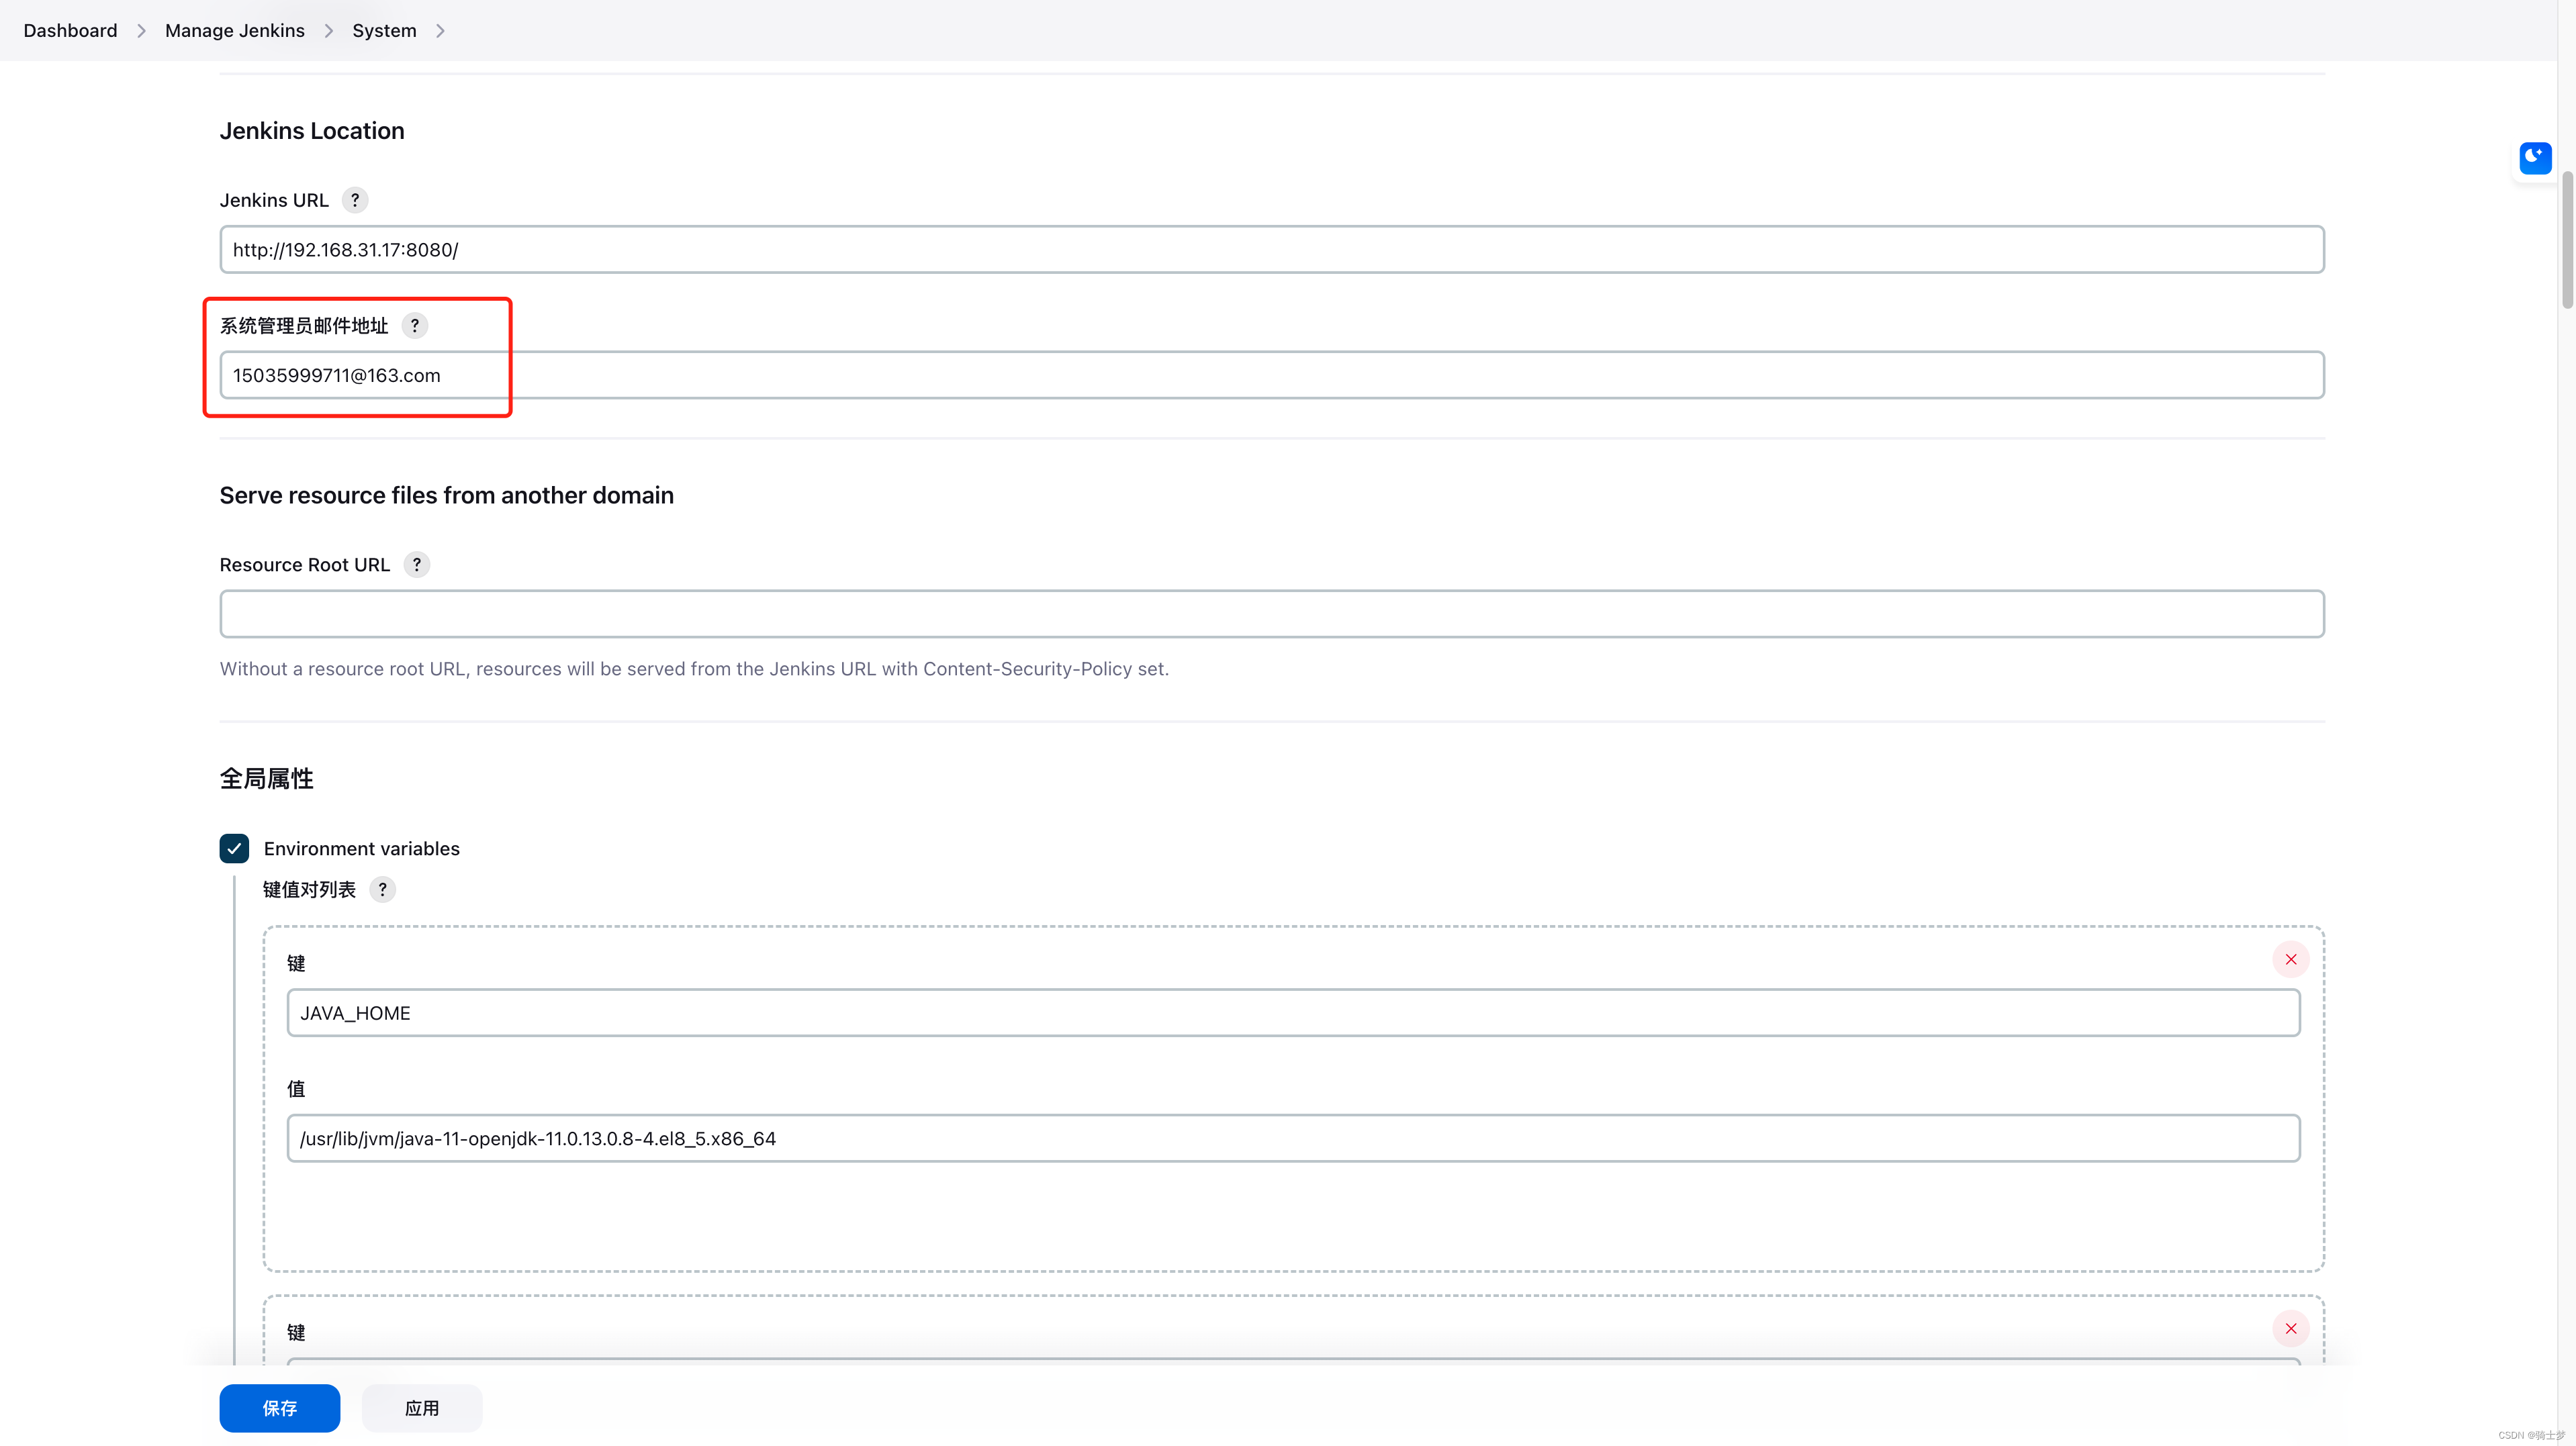Expand chevron after System breadcrumb
The width and height of the screenshot is (2576, 1446).
440,31
